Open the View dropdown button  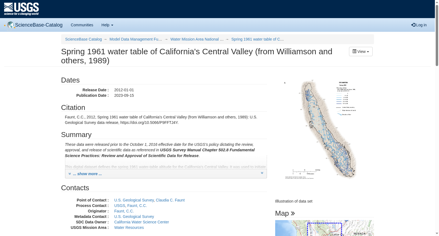(x=361, y=52)
